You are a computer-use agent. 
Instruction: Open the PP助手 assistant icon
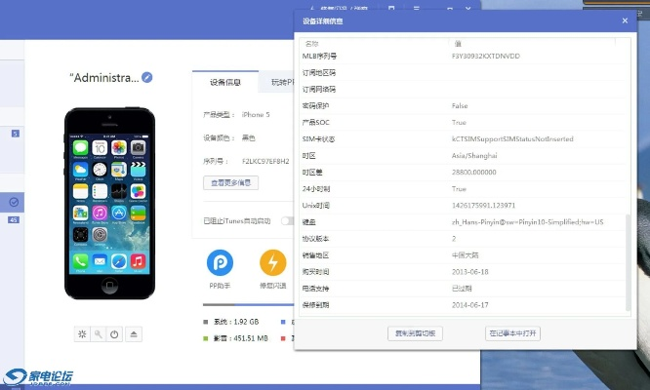click(220, 262)
